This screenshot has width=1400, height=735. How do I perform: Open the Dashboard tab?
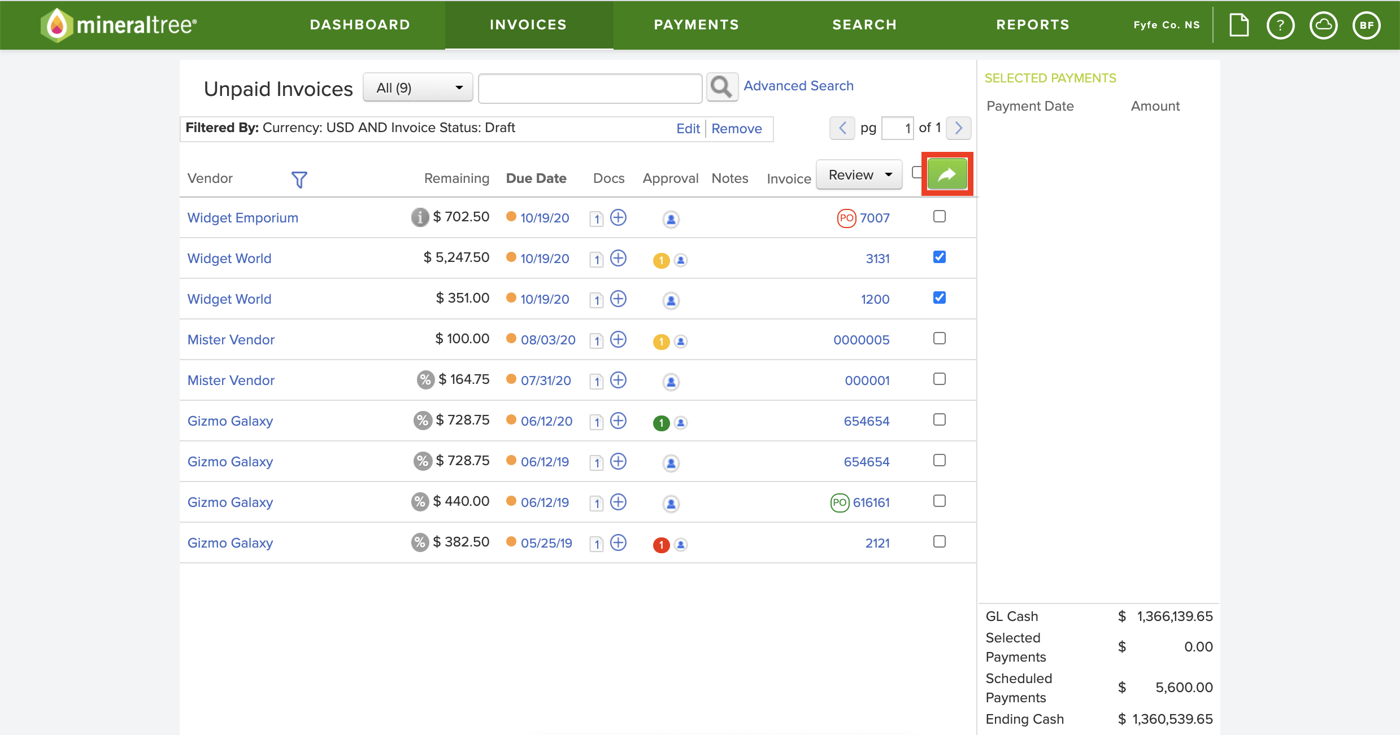(360, 25)
